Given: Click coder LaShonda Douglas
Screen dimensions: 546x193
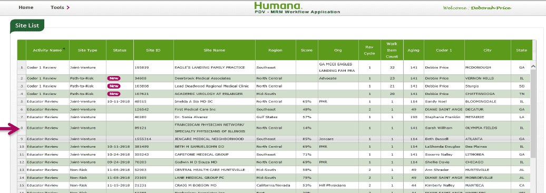Looking at the screenshot, I should click(x=443, y=146).
